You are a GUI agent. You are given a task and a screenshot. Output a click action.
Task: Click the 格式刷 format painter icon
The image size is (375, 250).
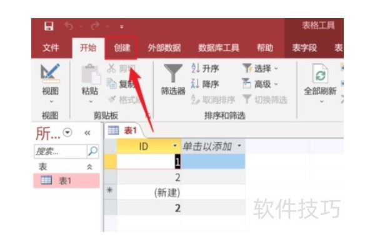112,99
